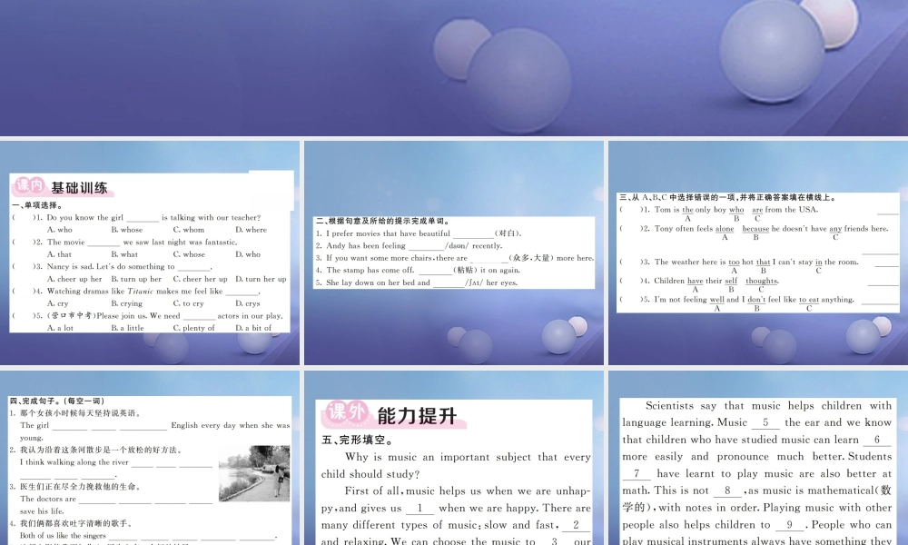The height and width of the screenshot is (545, 908).
Task: Choose option 'B. crying'
Action: tap(127, 303)
